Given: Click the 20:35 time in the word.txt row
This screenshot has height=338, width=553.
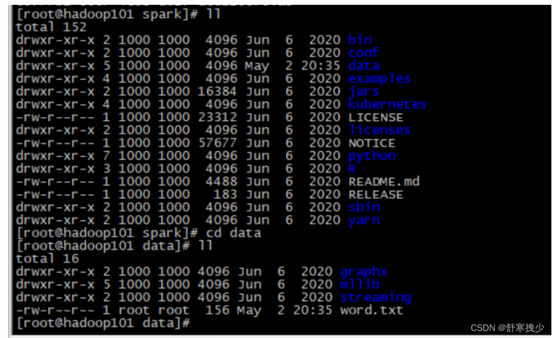Looking at the screenshot, I should pos(312,310).
